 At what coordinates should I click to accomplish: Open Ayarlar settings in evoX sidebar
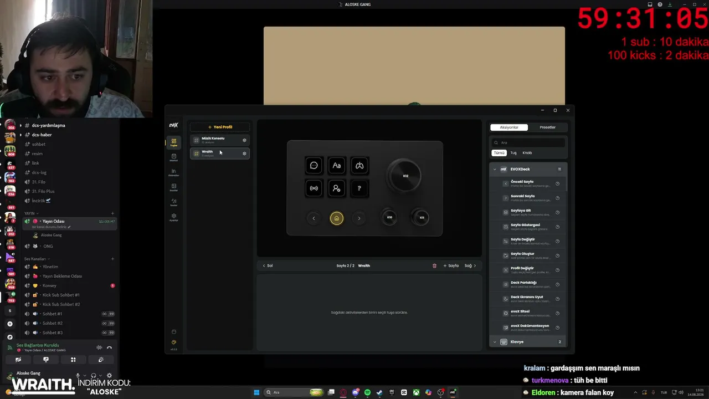click(x=174, y=217)
